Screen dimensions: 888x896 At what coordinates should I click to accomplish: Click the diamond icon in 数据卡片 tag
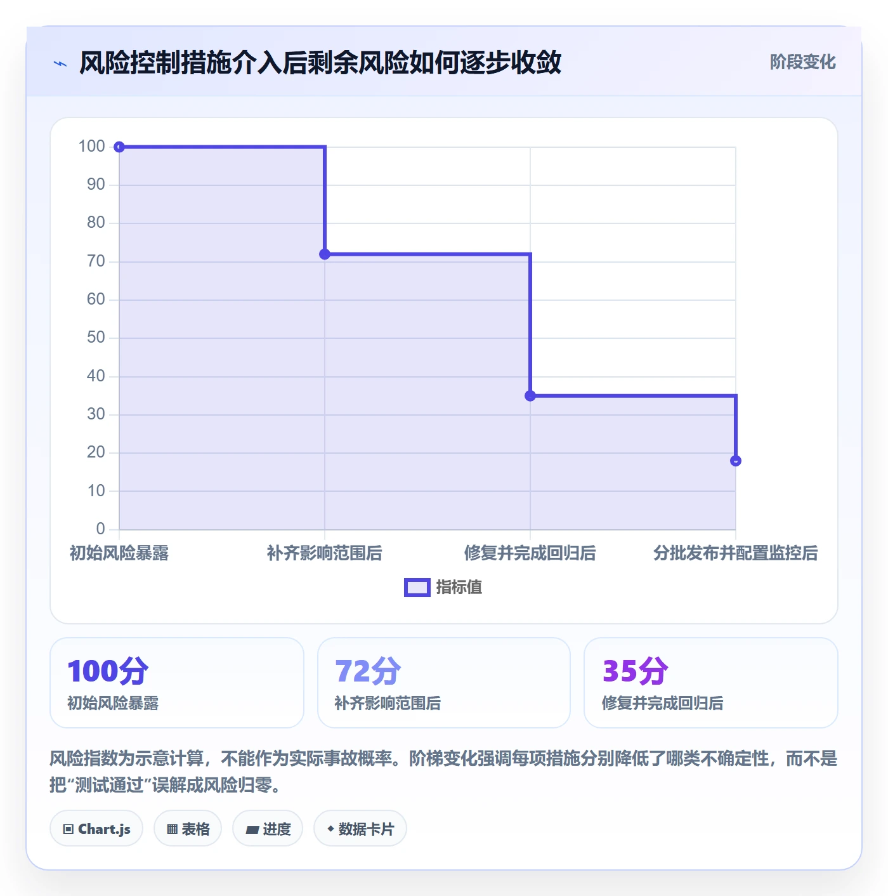point(330,829)
